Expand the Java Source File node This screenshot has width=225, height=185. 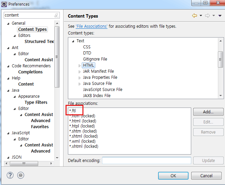(x=79, y=84)
